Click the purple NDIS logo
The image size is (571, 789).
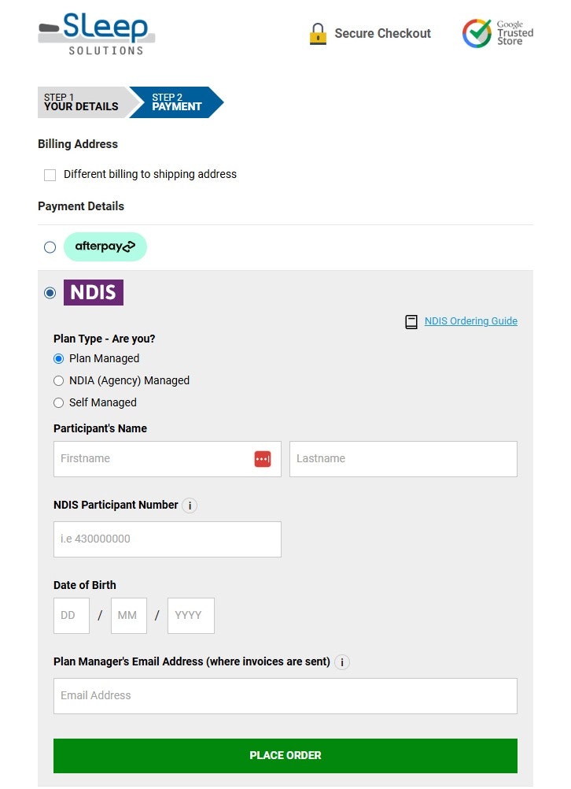pos(94,292)
